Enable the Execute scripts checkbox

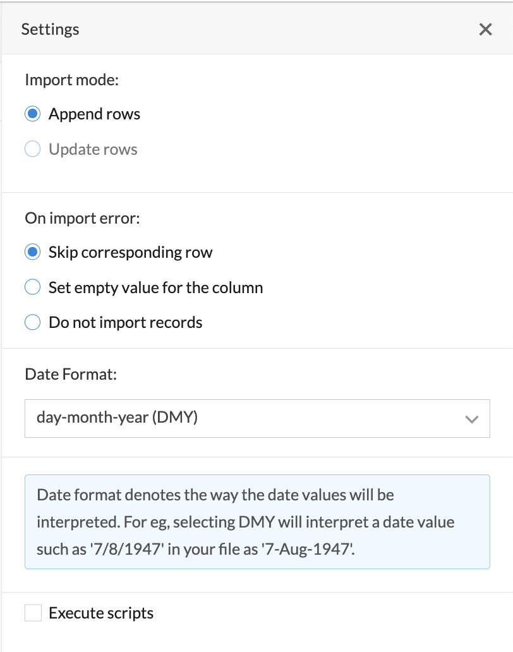coord(33,613)
